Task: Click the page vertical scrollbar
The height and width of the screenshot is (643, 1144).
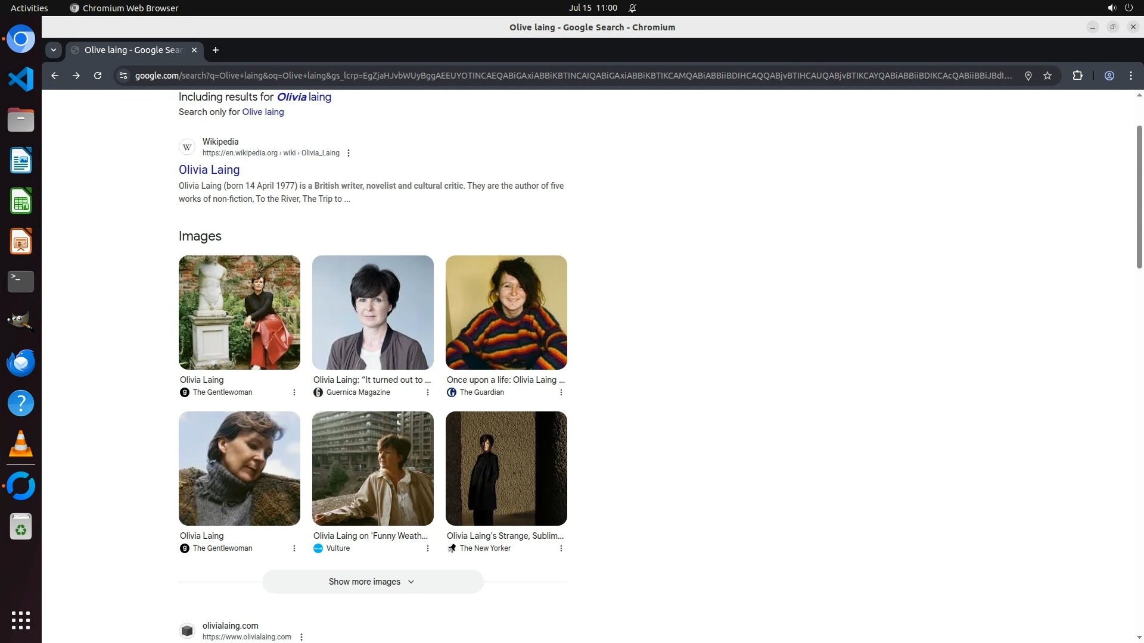Action: click(1139, 196)
